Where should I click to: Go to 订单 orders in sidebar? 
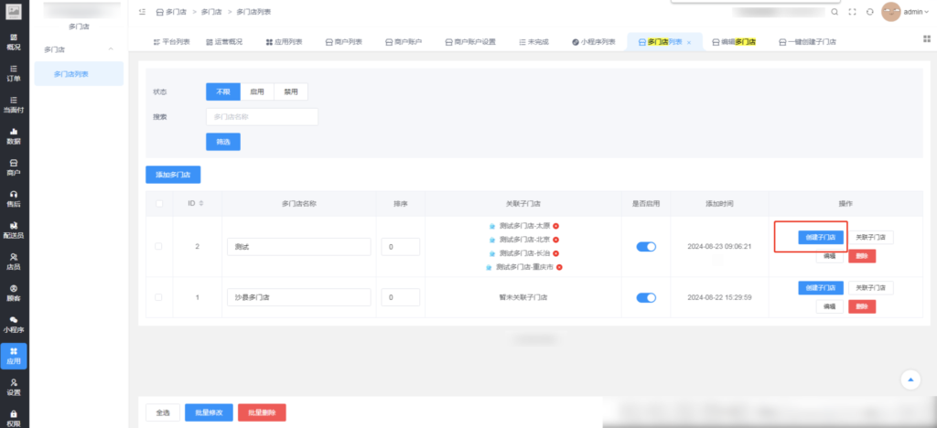13,73
